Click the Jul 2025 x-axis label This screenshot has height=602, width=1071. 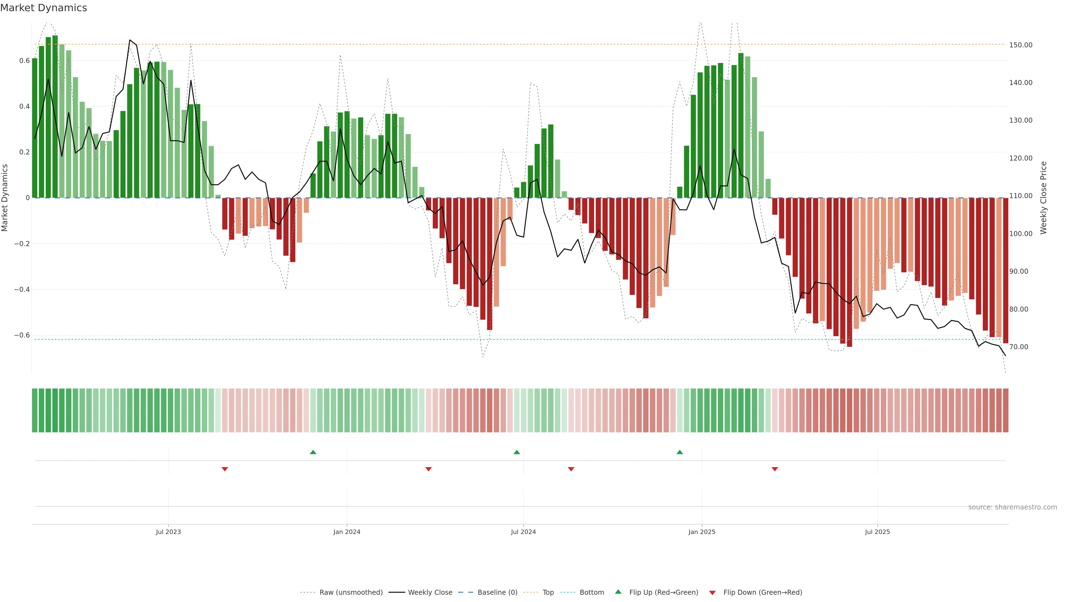pyautogui.click(x=877, y=532)
